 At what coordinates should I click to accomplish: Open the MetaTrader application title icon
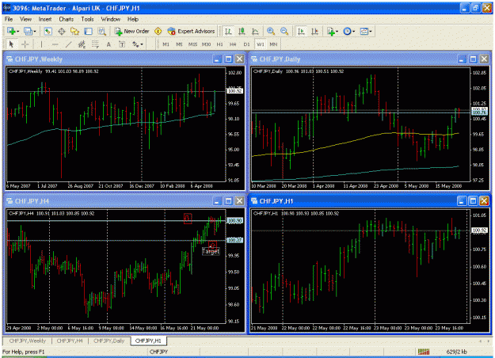6,8
